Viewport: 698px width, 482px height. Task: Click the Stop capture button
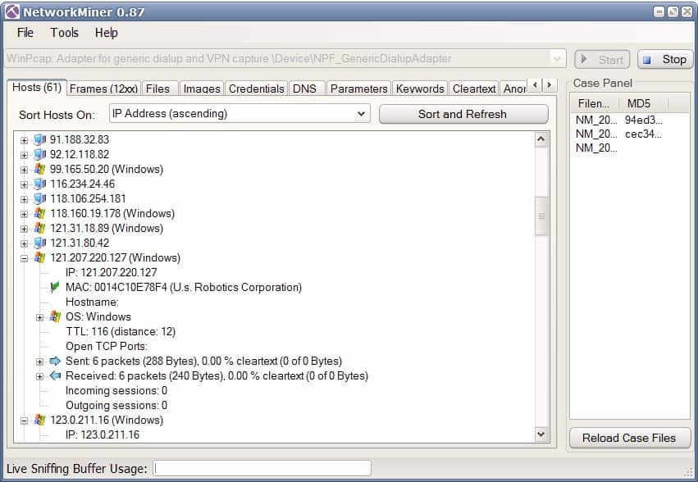(665, 59)
